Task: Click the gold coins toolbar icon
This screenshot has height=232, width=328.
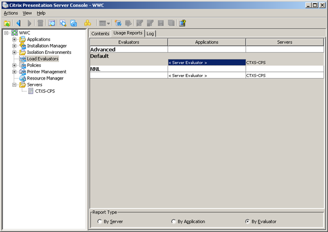Action: pyautogui.click(x=88, y=23)
